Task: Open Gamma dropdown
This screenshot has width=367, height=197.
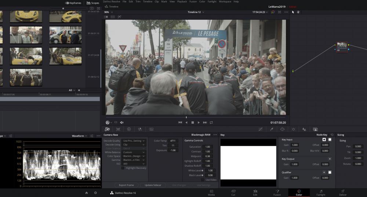Action: coord(134,160)
